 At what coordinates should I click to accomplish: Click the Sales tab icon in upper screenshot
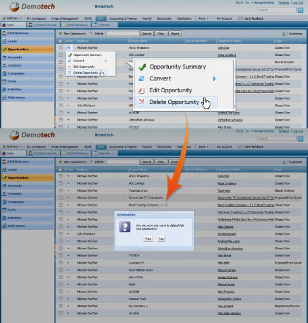[4, 25]
